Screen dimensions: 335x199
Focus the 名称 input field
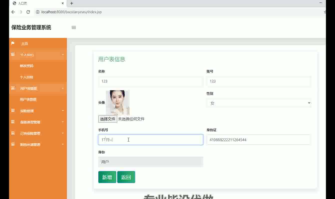pyautogui.click(x=151, y=81)
